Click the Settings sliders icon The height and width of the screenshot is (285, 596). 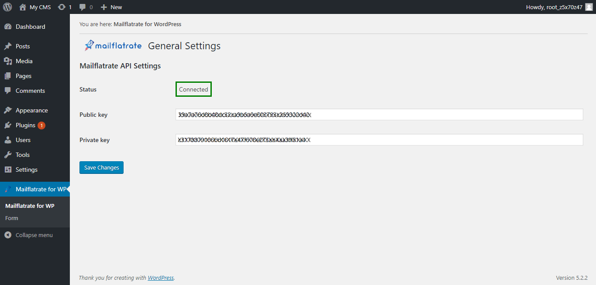click(8, 170)
